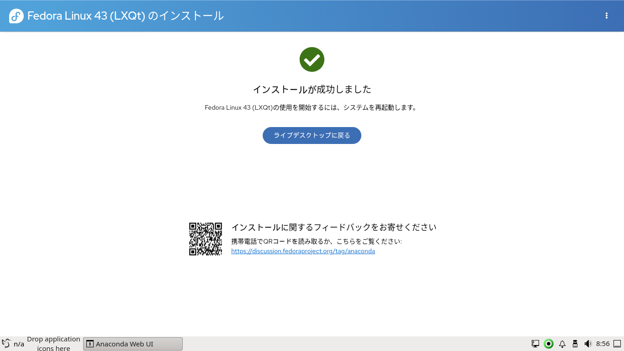Open the kebab options menu in the header
The width and height of the screenshot is (624, 351).
click(607, 16)
